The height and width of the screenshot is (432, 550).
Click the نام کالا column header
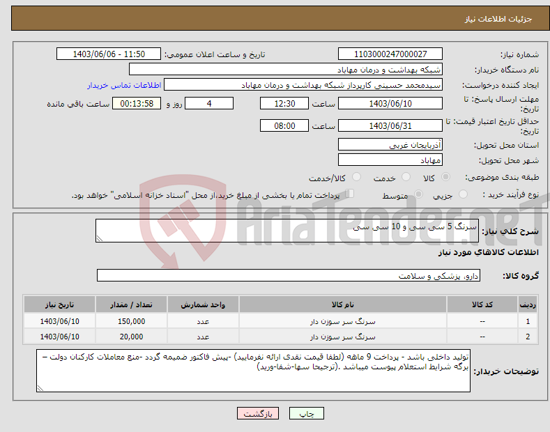tap(343, 304)
